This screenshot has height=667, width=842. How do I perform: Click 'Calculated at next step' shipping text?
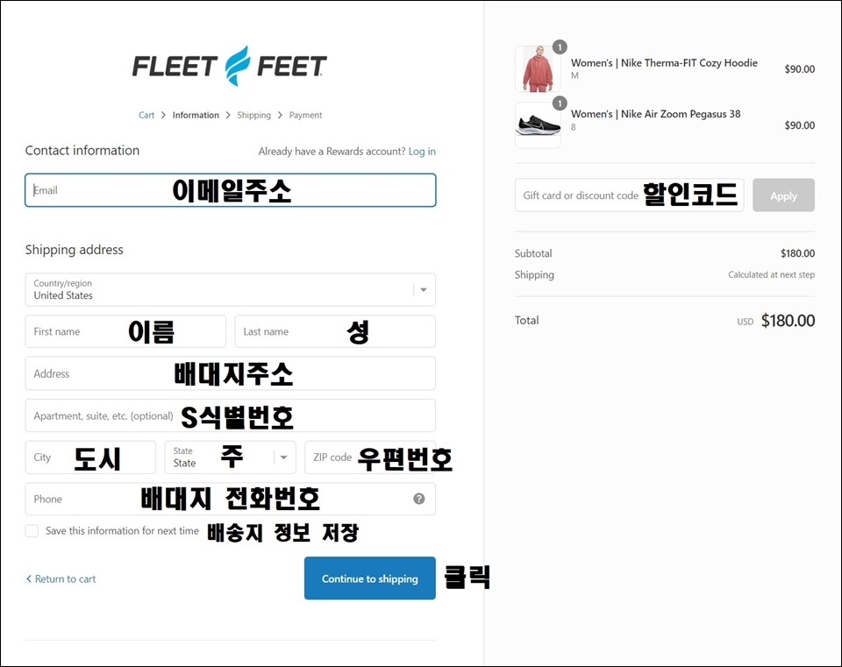771,274
